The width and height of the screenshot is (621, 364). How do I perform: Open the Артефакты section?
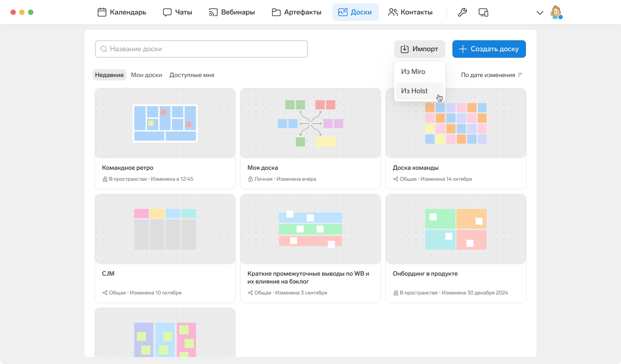click(x=296, y=12)
